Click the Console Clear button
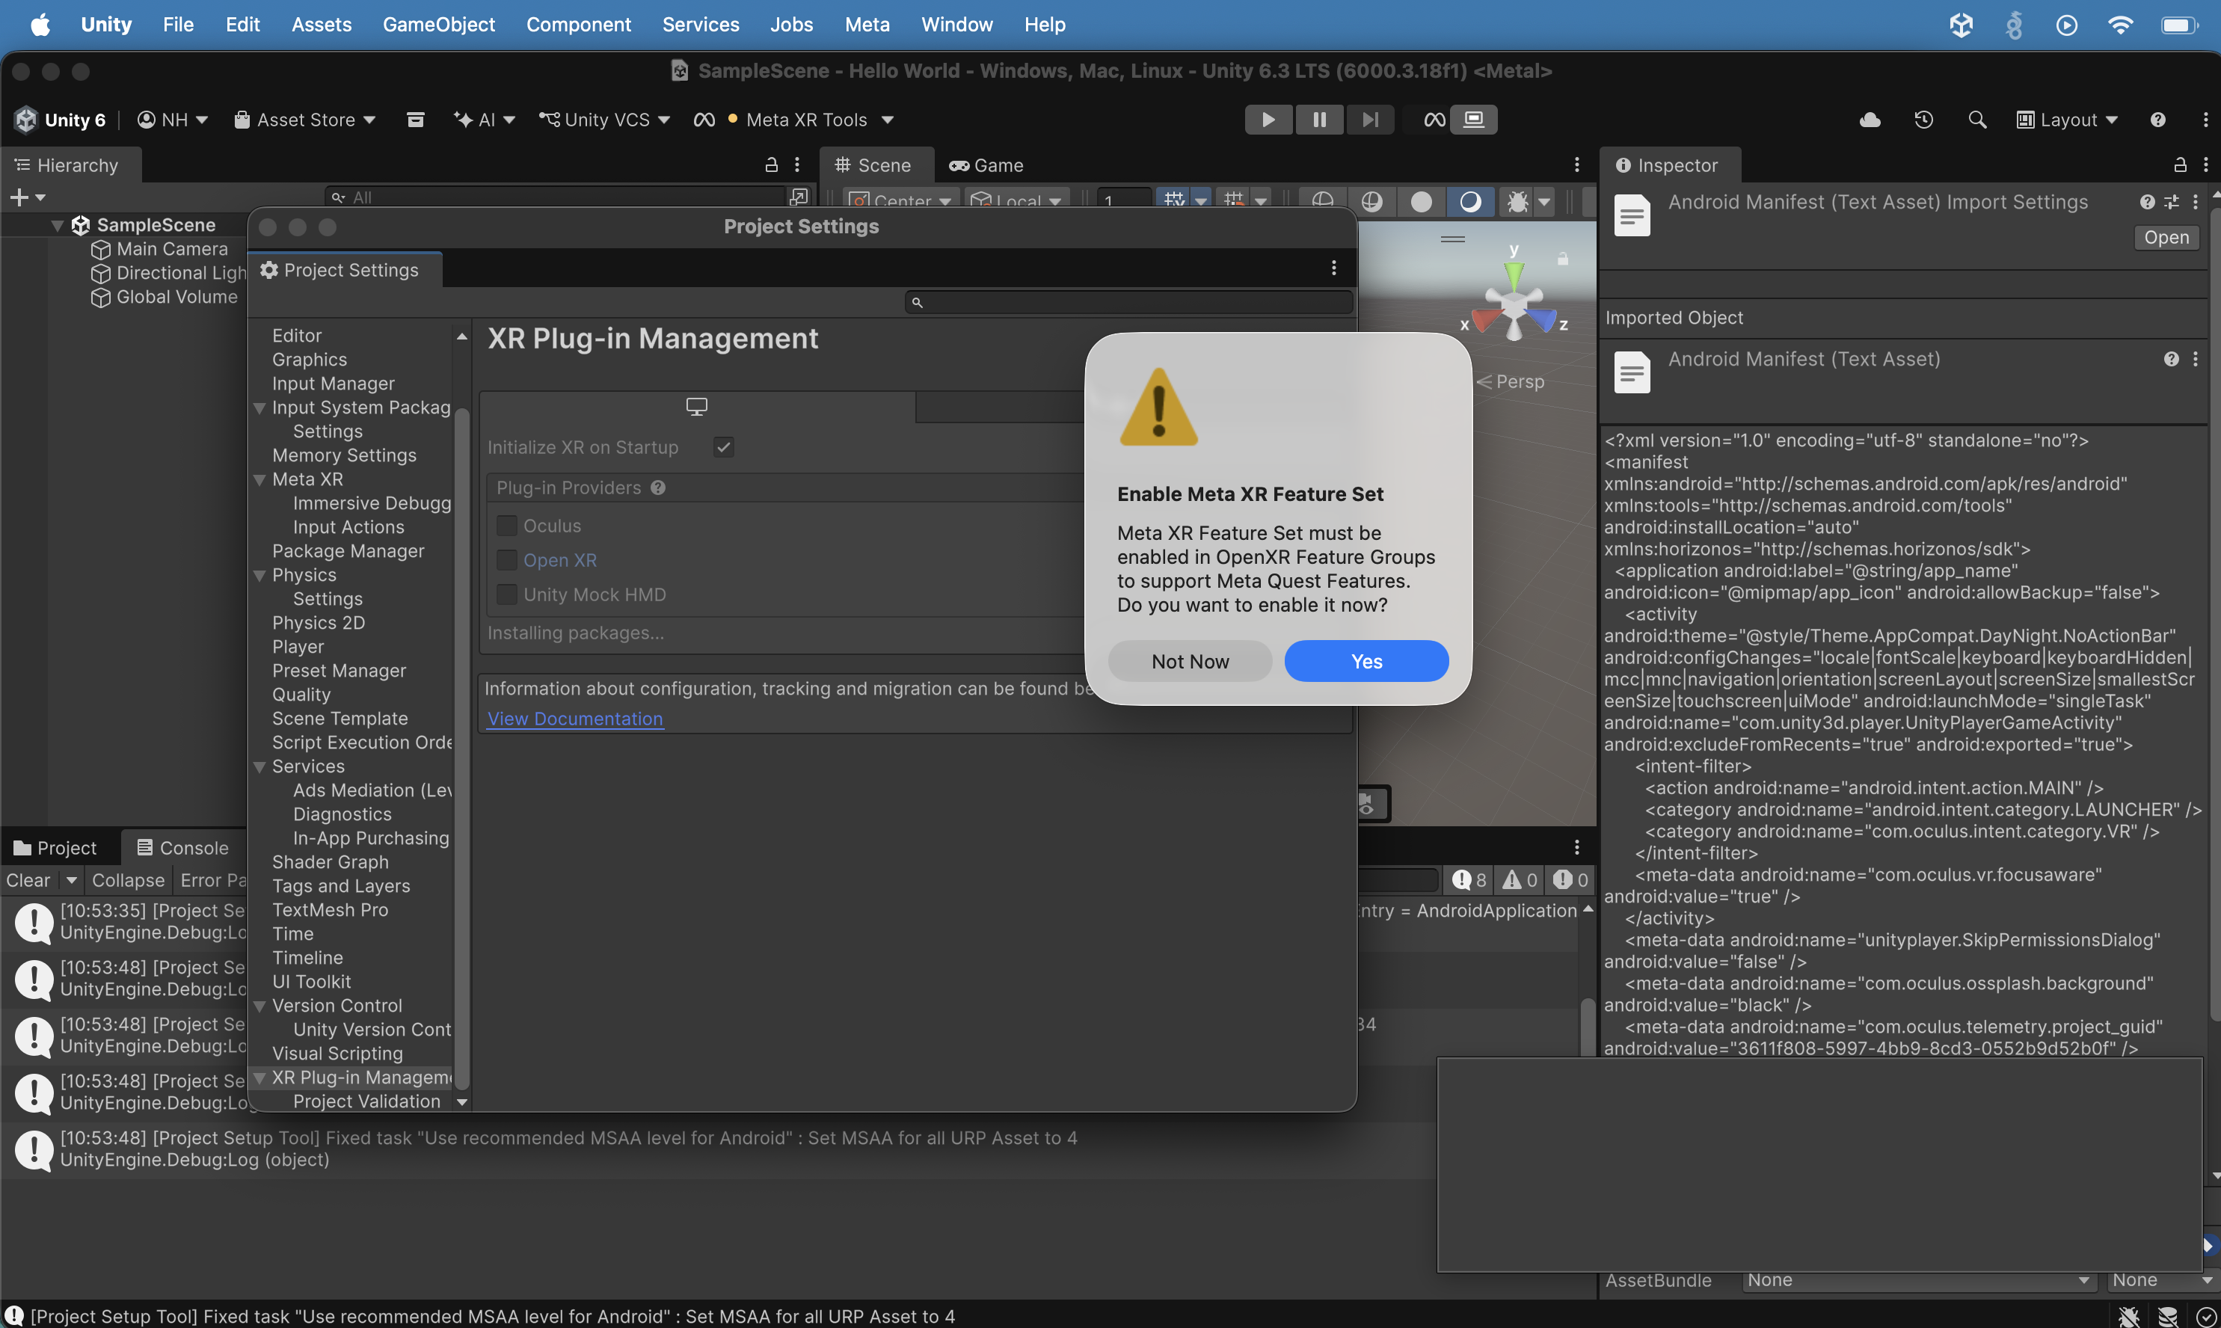This screenshot has height=1328, width=2221. (x=28, y=879)
